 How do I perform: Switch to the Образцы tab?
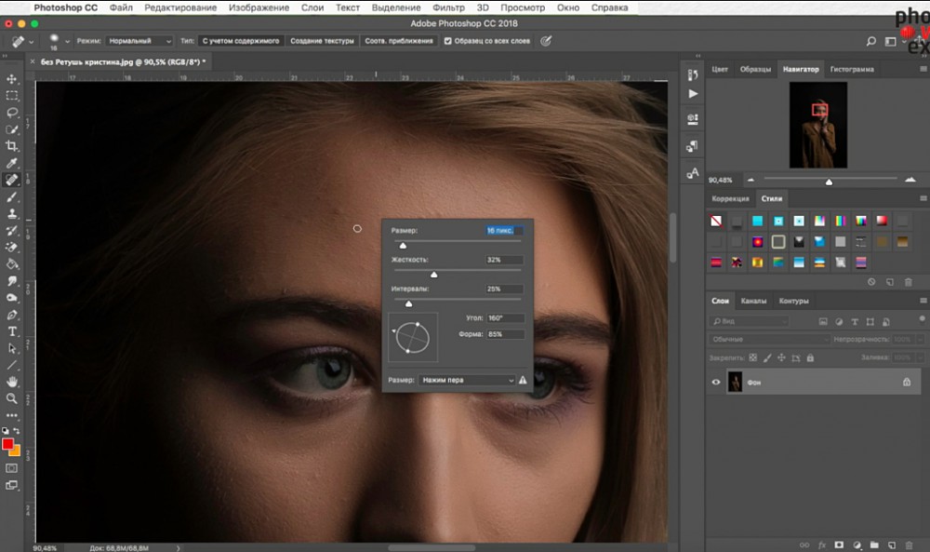point(755,70)
